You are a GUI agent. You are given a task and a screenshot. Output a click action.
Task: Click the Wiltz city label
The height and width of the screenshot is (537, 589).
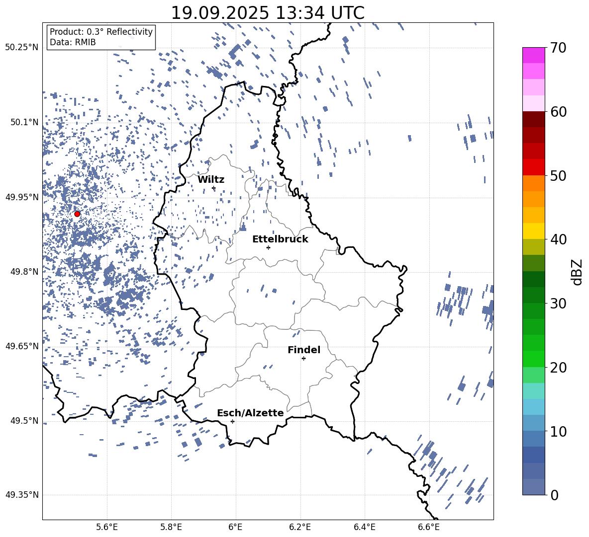(211, 179)
